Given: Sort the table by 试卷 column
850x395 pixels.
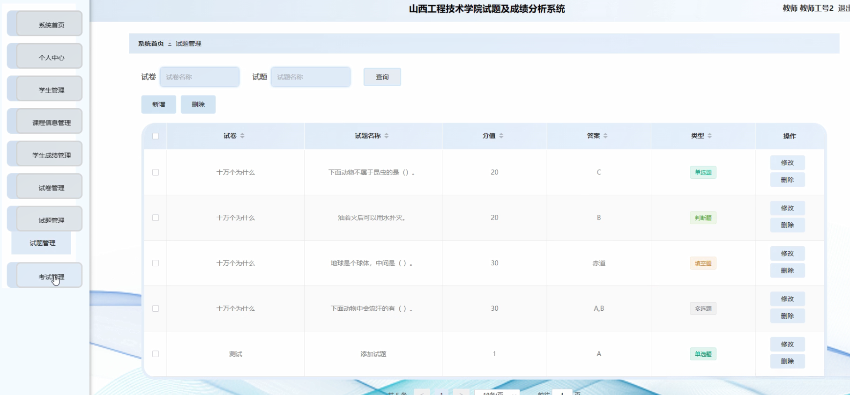Looking at the screenshot, I should coord(242,136).
